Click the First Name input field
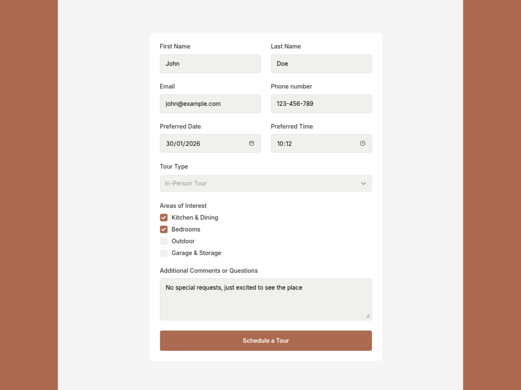This screenshot has height=390, width=521. (210, 64)
